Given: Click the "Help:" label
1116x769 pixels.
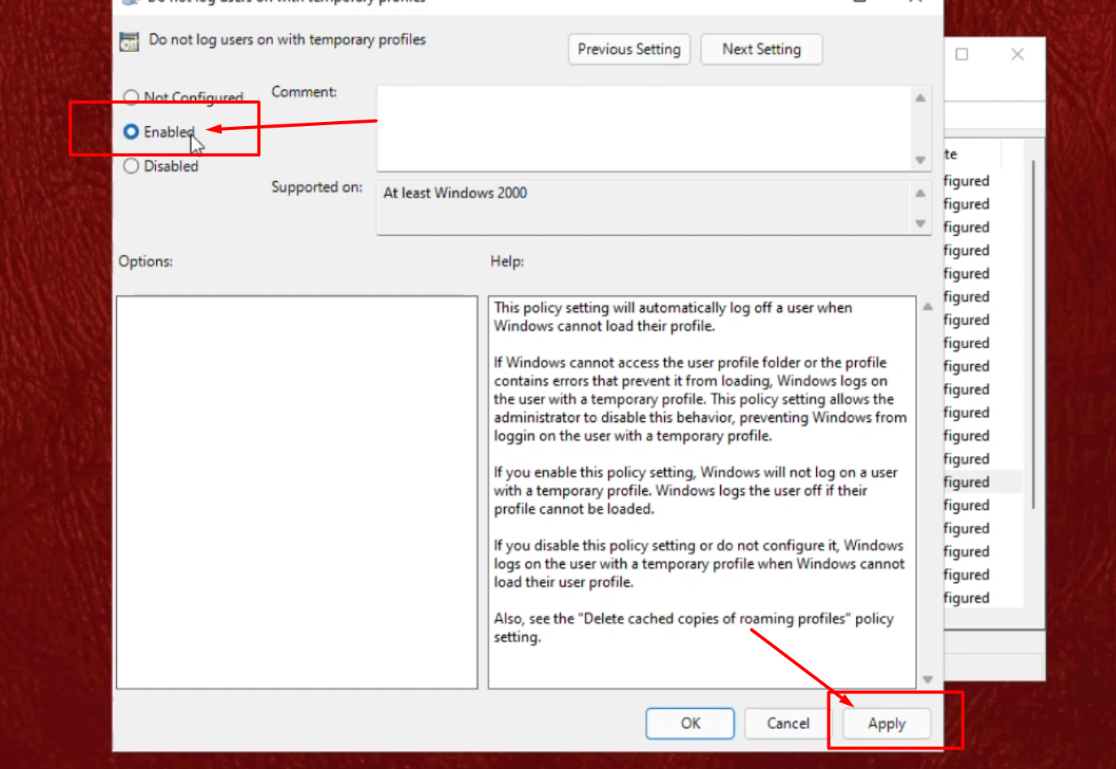Looking at the screenshot, I should tap(507, 261).
